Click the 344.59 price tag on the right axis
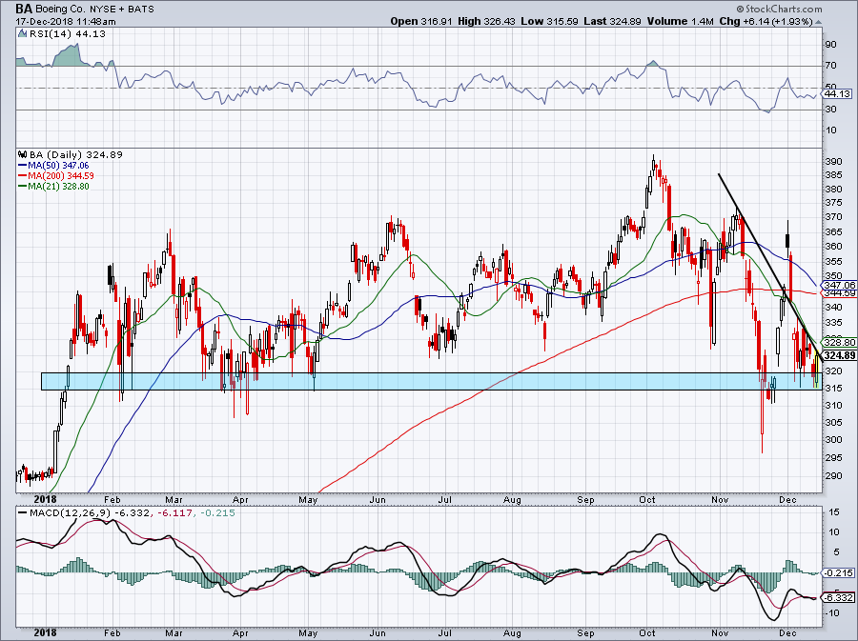The width and height of the screenshot is (858, 641). point(840,293)
